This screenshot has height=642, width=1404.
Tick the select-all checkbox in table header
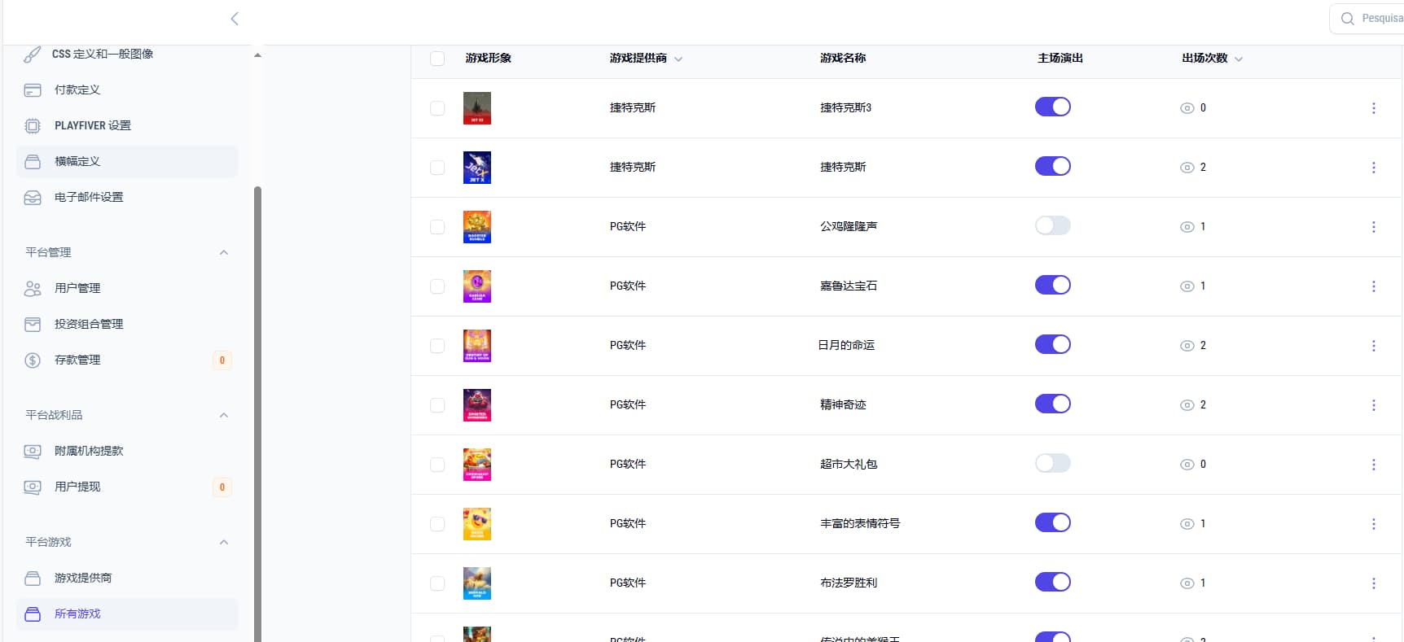point(437,59)
